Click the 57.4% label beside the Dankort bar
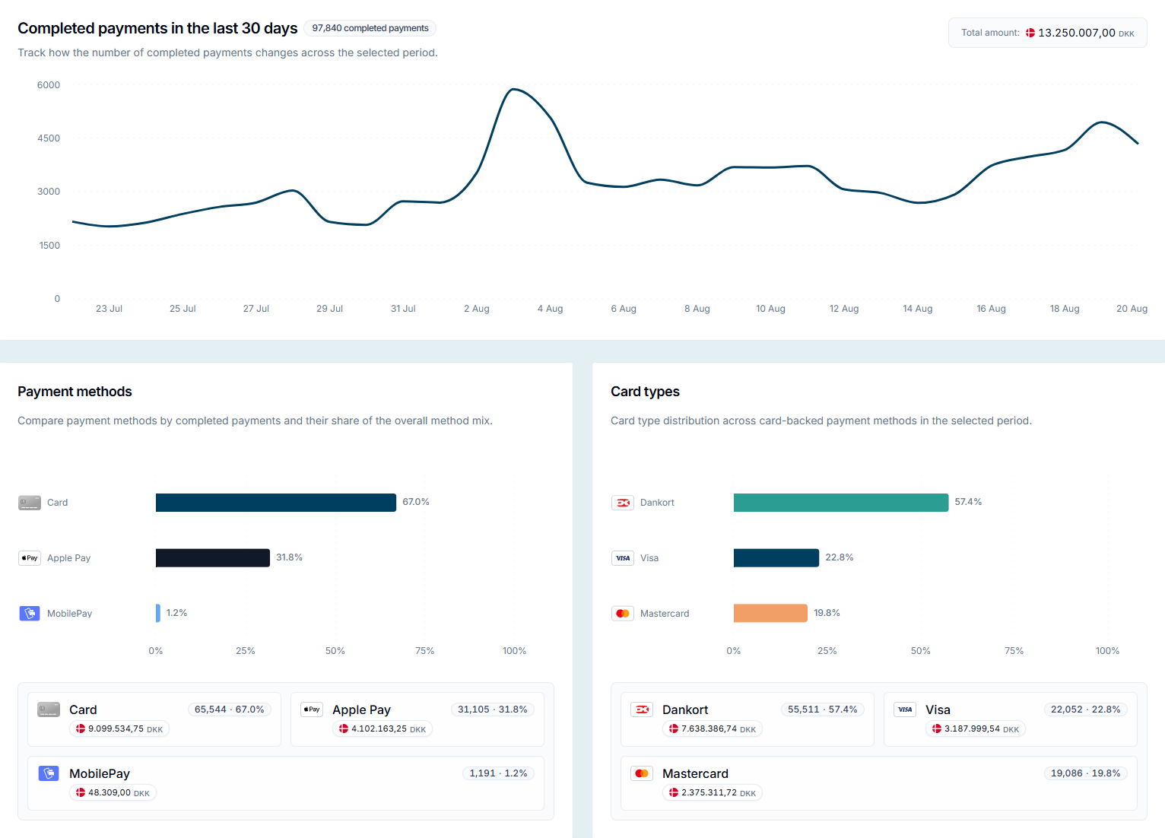The height and width of the screenshot is (838, 1165). pos(968,502)
